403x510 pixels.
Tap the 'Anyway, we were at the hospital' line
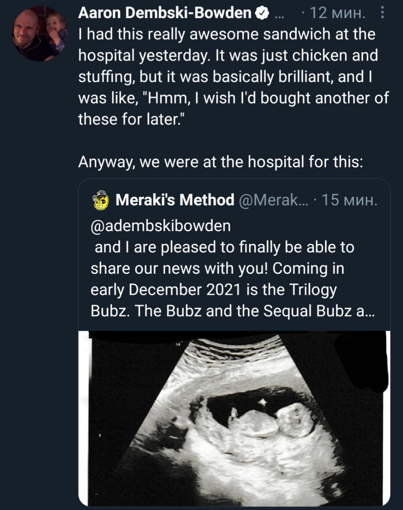(220, 162)
